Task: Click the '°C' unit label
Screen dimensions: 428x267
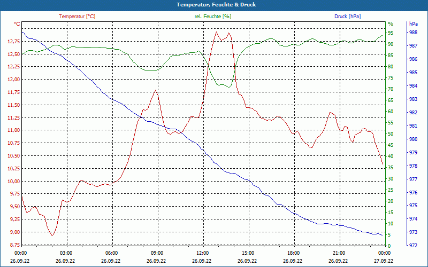Action: pos(17,24)
